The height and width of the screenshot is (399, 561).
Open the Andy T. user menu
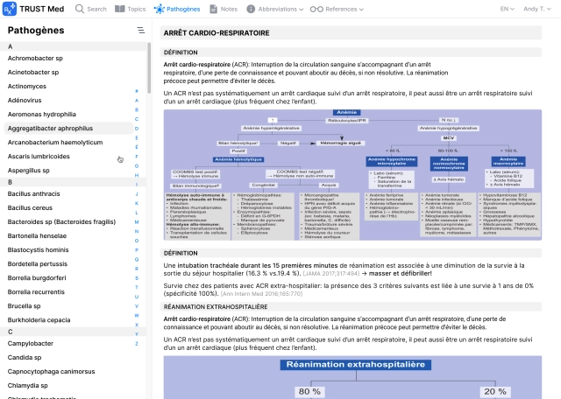(536, 9)
